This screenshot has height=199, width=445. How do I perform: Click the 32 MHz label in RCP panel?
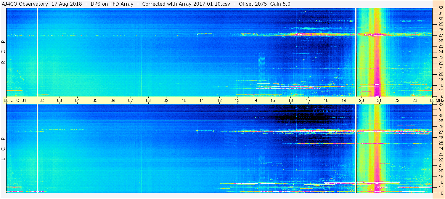coord(441,8)
